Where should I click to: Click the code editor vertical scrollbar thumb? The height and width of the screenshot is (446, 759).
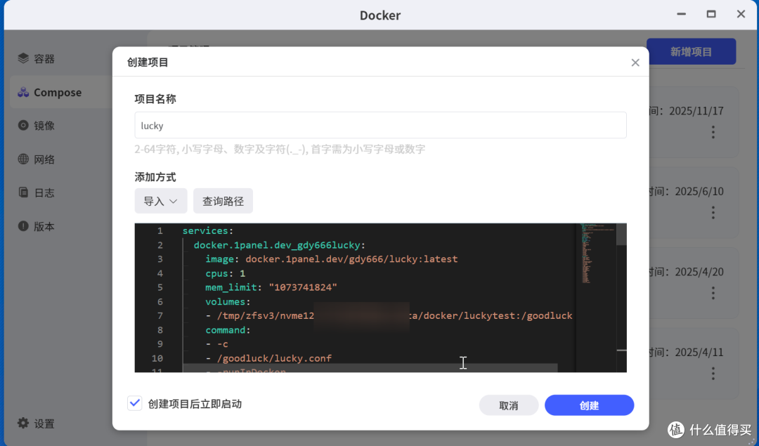click(x=621, y=234)
